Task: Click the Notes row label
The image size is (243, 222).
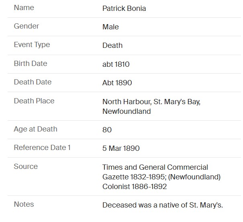Action: point(24,204)
